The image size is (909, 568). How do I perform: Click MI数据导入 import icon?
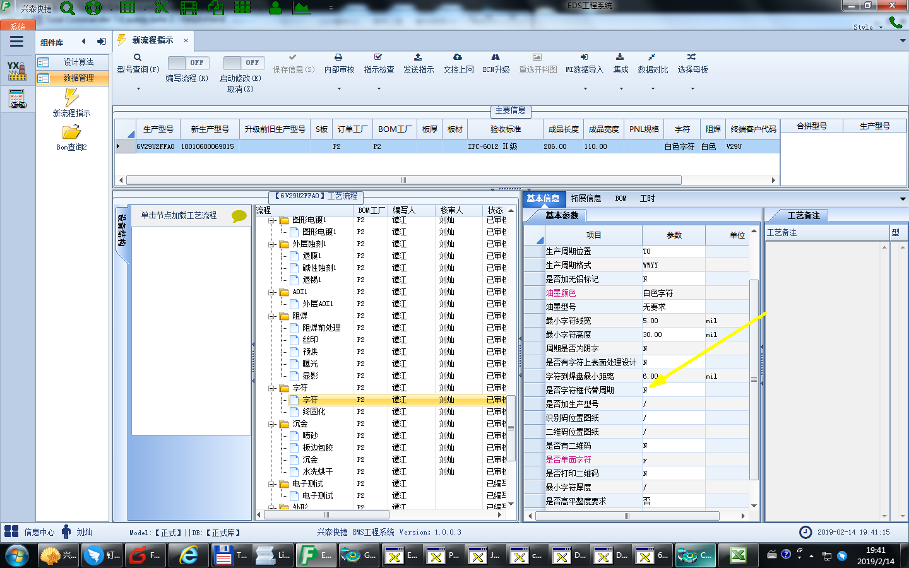click(x=584, y=57)
